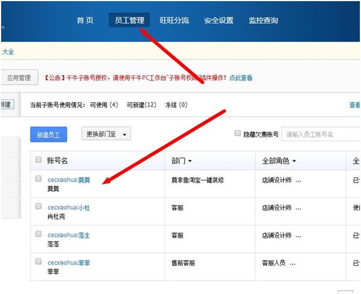This screenshot has width=361, height=294.
Task: Enable the 隐藏欠费账号 checkbox
Action: [x=238, y=133]
